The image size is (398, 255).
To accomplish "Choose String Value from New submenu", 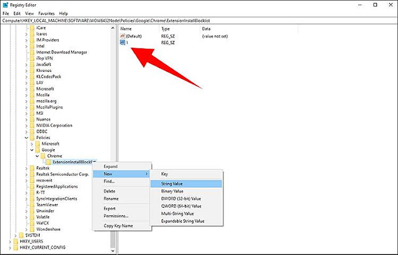I will 186,184.
